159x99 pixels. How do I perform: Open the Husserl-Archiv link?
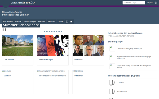click(122, 91)
